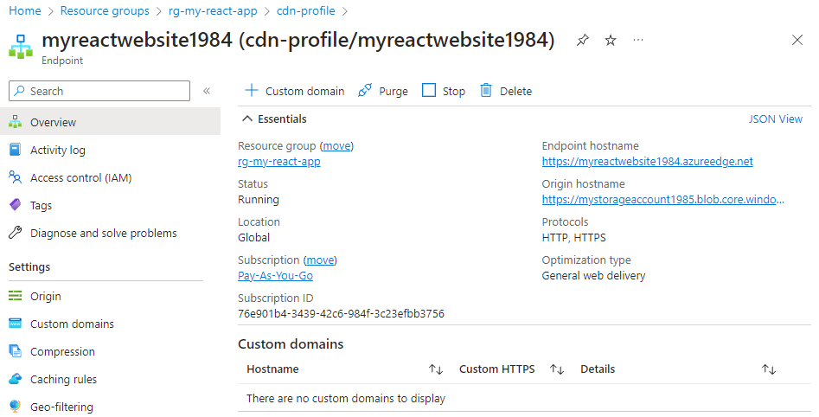
Task: Click the Origin list icon
Action: (x=16, y=296)
